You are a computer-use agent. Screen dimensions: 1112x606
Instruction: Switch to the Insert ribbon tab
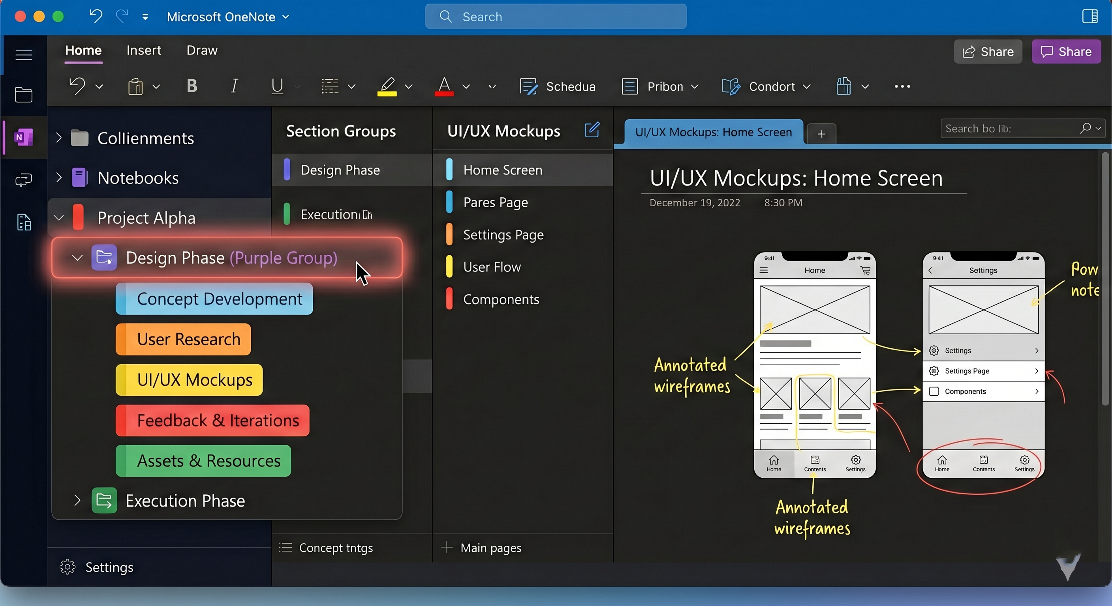click(144, 50)
